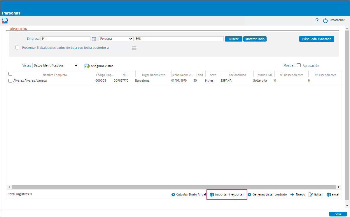Click the application logo icon under Personas
Viewport: 350px width, 217px height.
pos(5,21)
